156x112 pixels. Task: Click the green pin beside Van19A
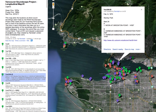click(x=3, y=52)
